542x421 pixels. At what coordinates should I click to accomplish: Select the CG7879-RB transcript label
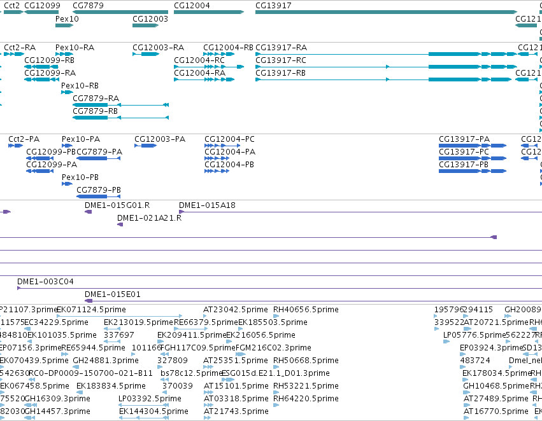tap(95, 111)
